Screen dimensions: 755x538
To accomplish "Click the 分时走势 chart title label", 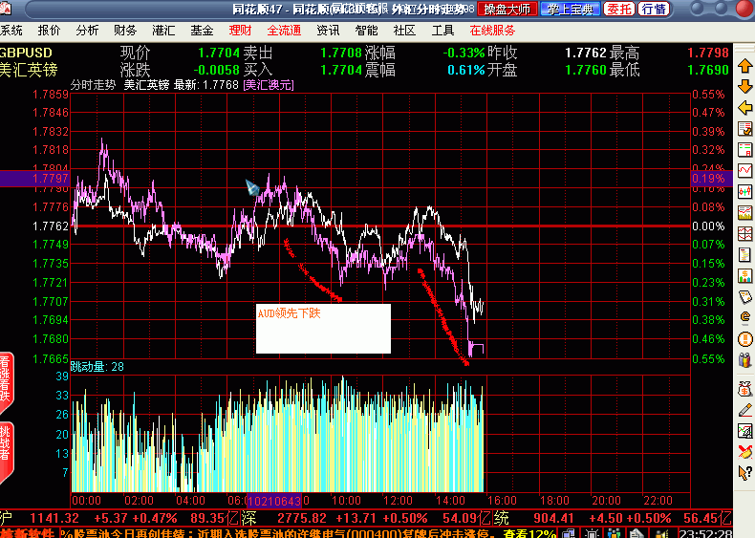I will [93, 85].
